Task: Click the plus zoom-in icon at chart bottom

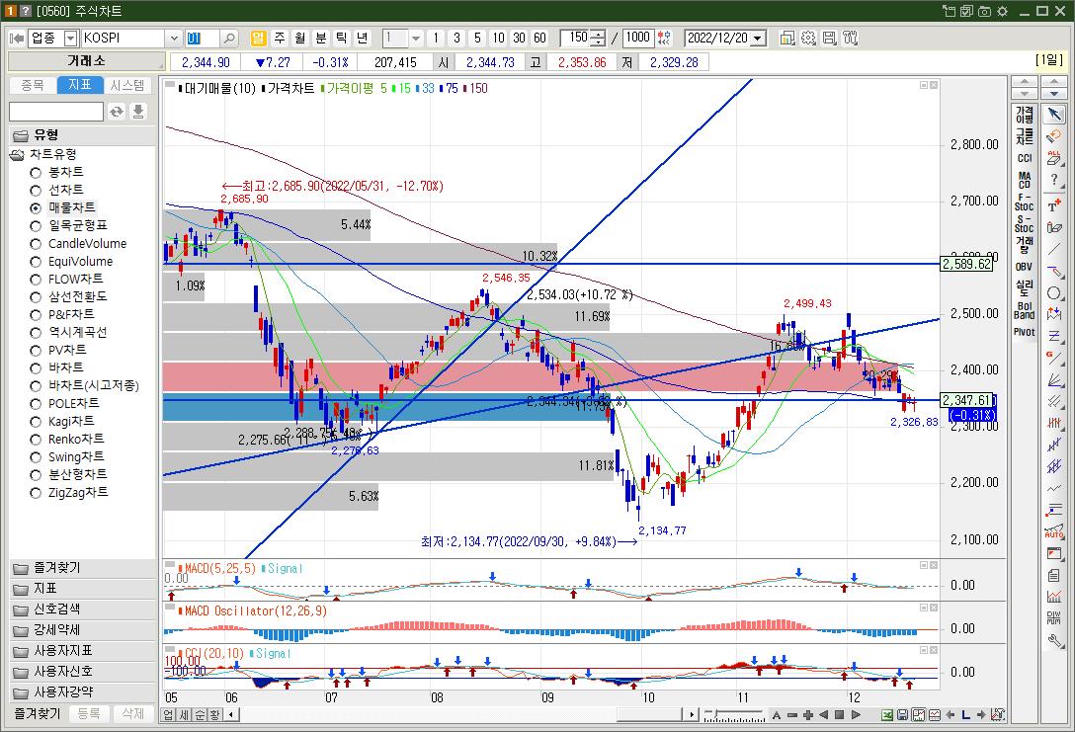Action: point(808,715)
